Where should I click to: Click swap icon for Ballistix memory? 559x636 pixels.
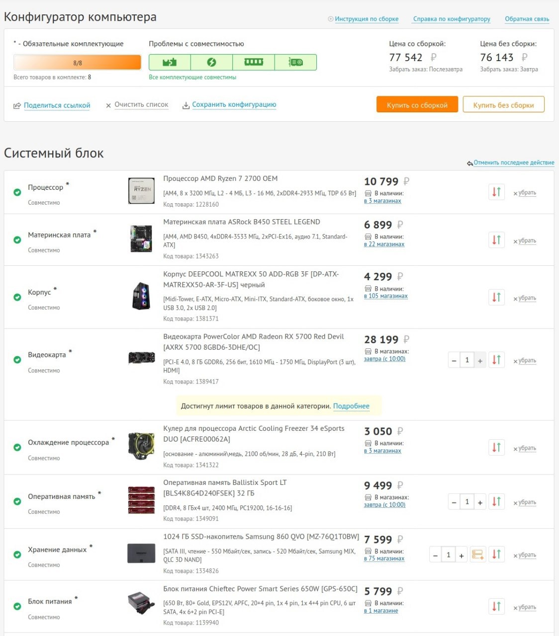(496, 501)
